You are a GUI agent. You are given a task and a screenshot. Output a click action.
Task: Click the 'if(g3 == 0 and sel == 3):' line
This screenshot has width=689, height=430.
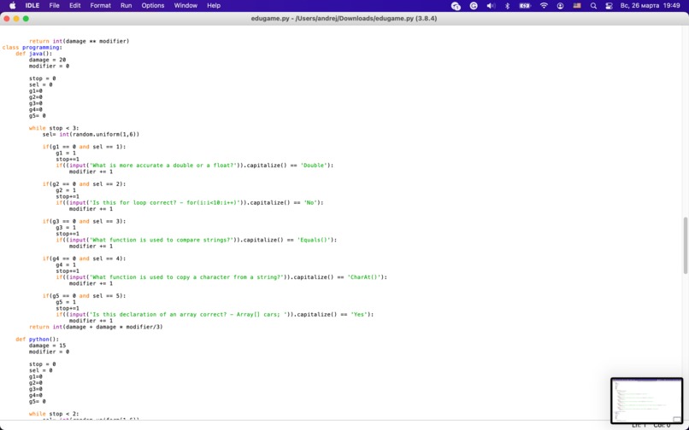click(x=84, y=221)
